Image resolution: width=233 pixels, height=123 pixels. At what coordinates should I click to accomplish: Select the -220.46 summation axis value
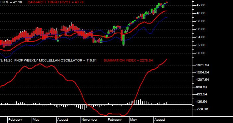[202, 109]
